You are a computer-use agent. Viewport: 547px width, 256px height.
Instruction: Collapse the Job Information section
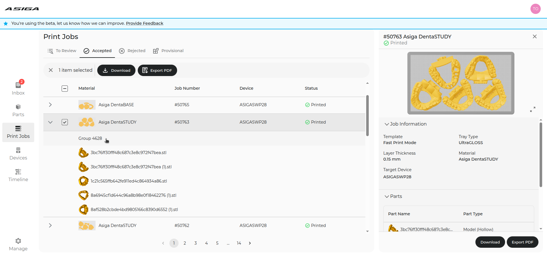coord(387,124)
